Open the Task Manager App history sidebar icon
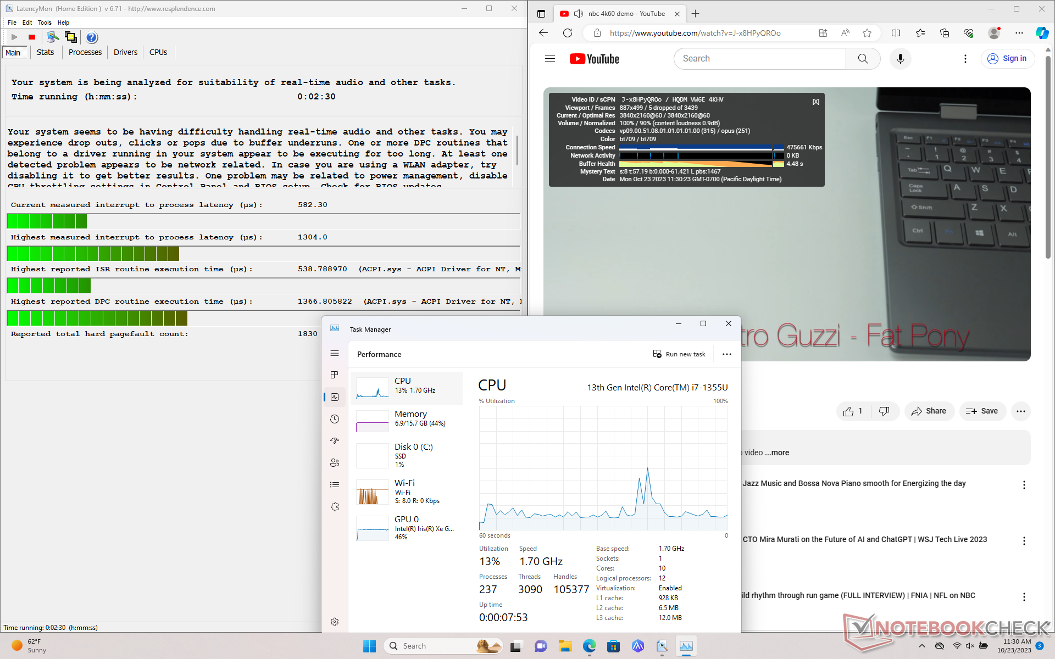Viewport: 1055px width, 659px height. tap(335, 419)
